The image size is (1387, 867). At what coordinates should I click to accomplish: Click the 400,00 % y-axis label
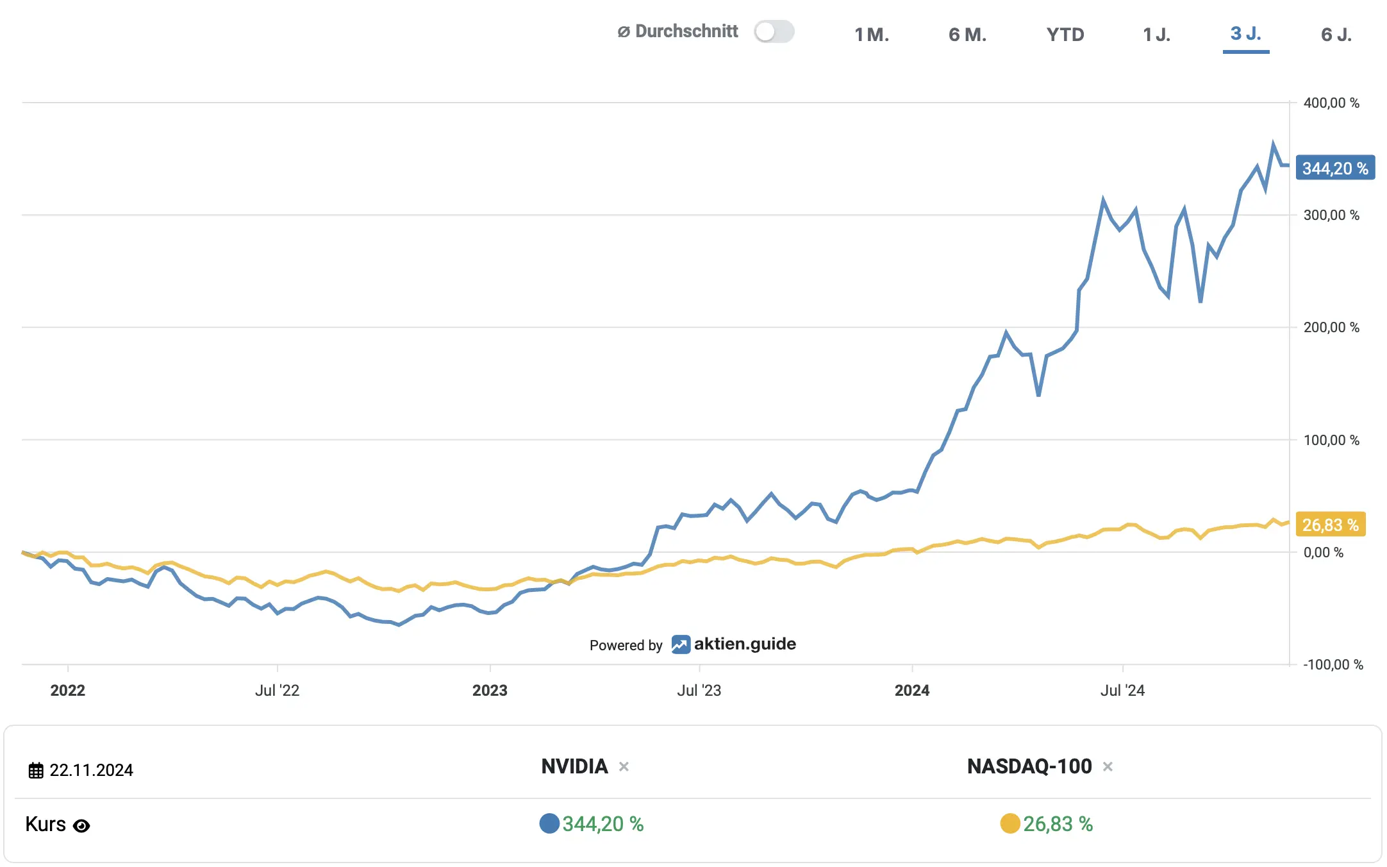pos(1331,103)
